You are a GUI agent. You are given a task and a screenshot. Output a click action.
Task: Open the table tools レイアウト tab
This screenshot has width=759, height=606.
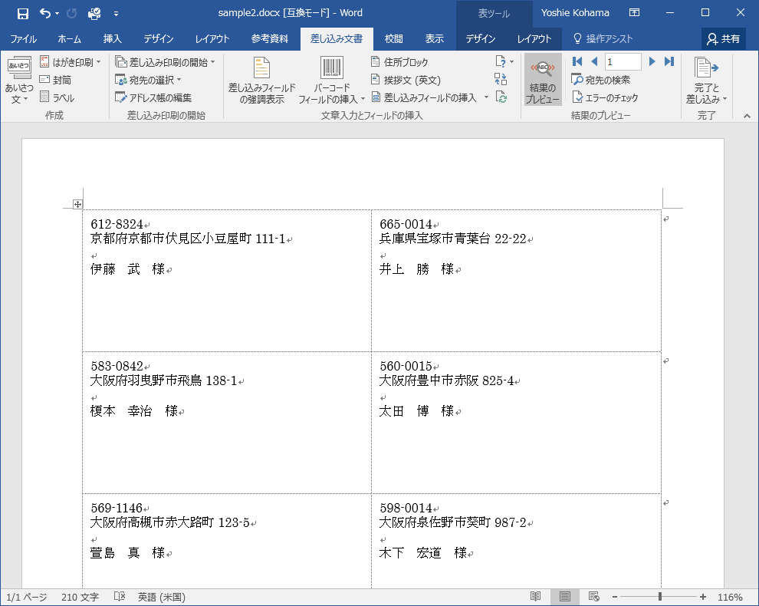pos(534,39)
